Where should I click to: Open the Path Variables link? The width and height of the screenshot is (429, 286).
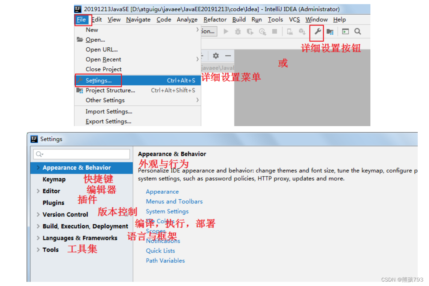point(165,260)
